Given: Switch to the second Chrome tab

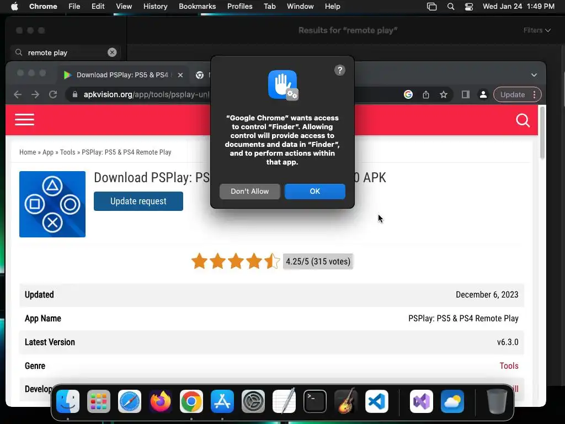Looking at the screenshot, I should (201, 75).
